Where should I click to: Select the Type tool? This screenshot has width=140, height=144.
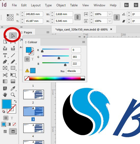[x=5, y=55]
